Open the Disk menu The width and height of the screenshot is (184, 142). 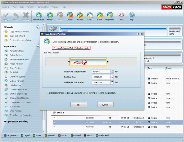[x=22, y=7]
